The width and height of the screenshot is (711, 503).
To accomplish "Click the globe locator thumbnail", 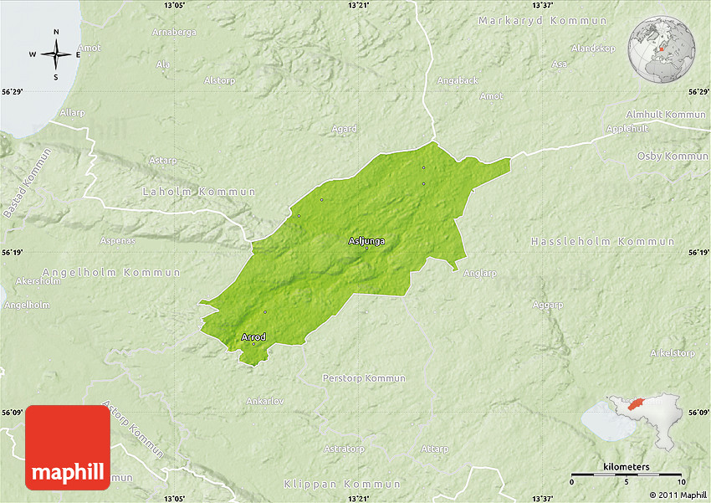I will pos(663,49).
